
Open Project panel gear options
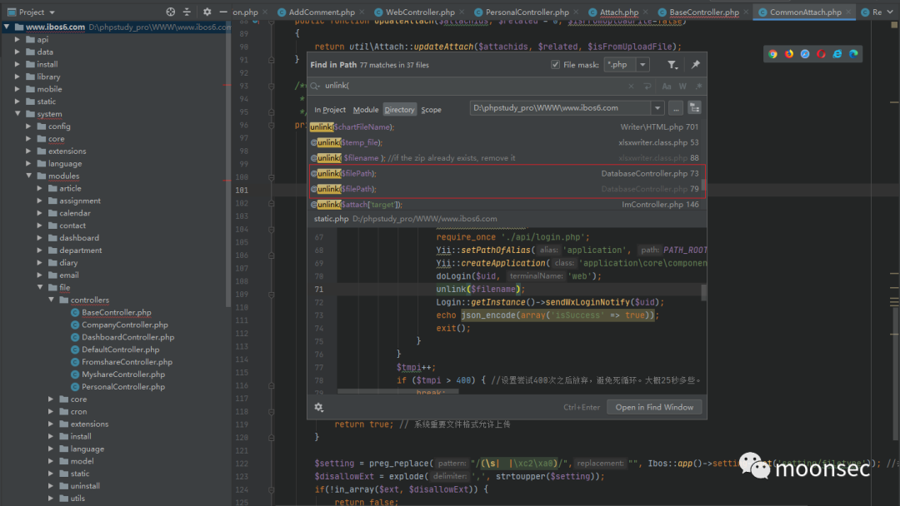coord(207,12)
